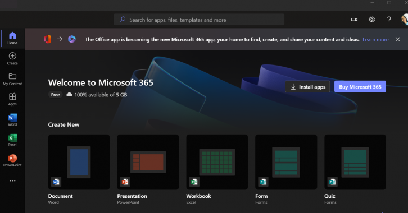Click Excel badge on Workbook card

[194, 182]
